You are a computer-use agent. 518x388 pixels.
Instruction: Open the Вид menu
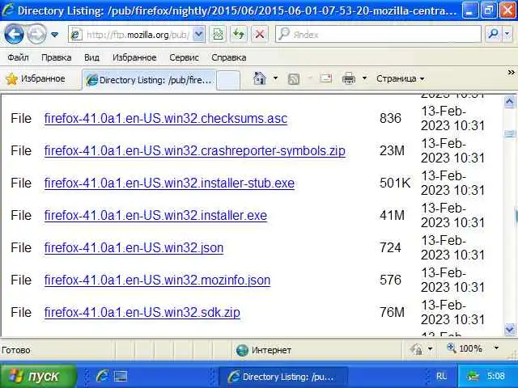(x=91, y=57)
